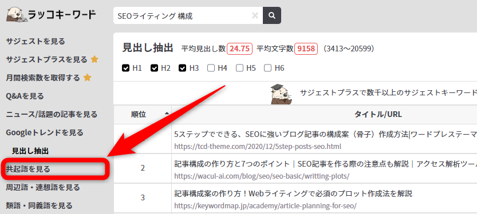Click the search magnifier button

click(272, 15)
